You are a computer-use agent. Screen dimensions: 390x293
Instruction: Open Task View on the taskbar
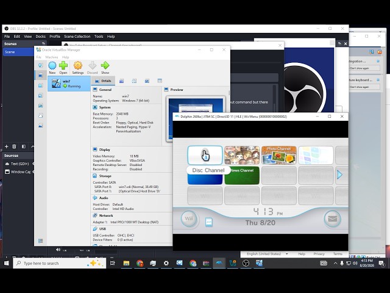(x=112, y=263)
